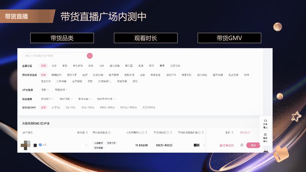Select the 医美 category filter

[x=85, y=75]
